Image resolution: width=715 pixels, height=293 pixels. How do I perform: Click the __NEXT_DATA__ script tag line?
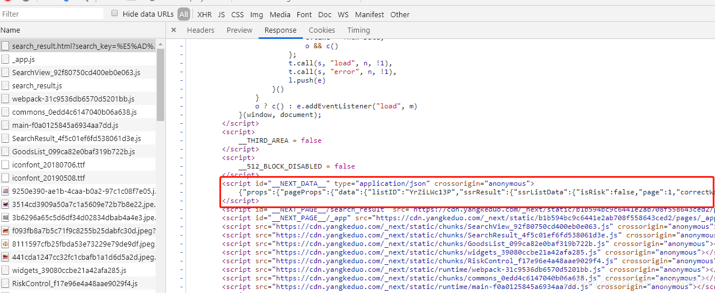coord(378,183)
